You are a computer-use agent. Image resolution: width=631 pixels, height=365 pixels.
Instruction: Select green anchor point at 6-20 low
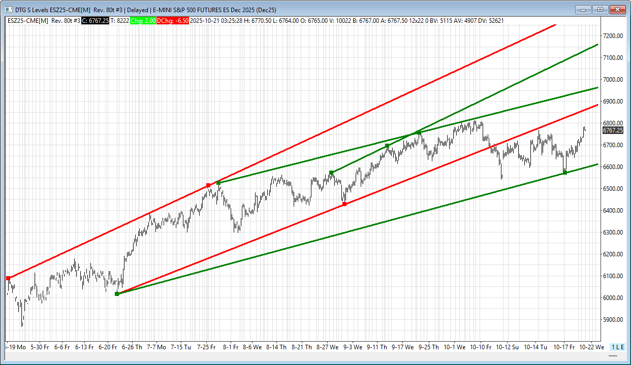(x=117, y=294)
